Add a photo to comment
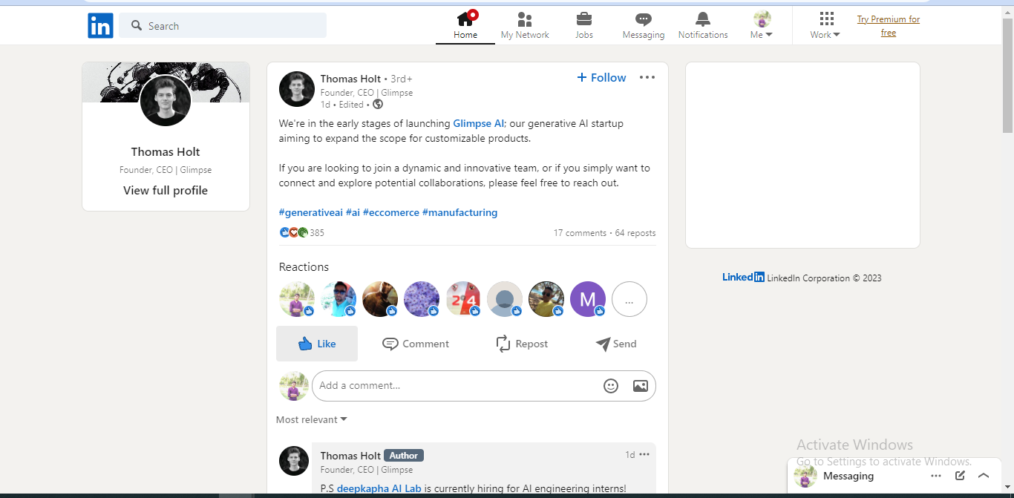Viewport: 1014px width, 498px height. point(641,386)
